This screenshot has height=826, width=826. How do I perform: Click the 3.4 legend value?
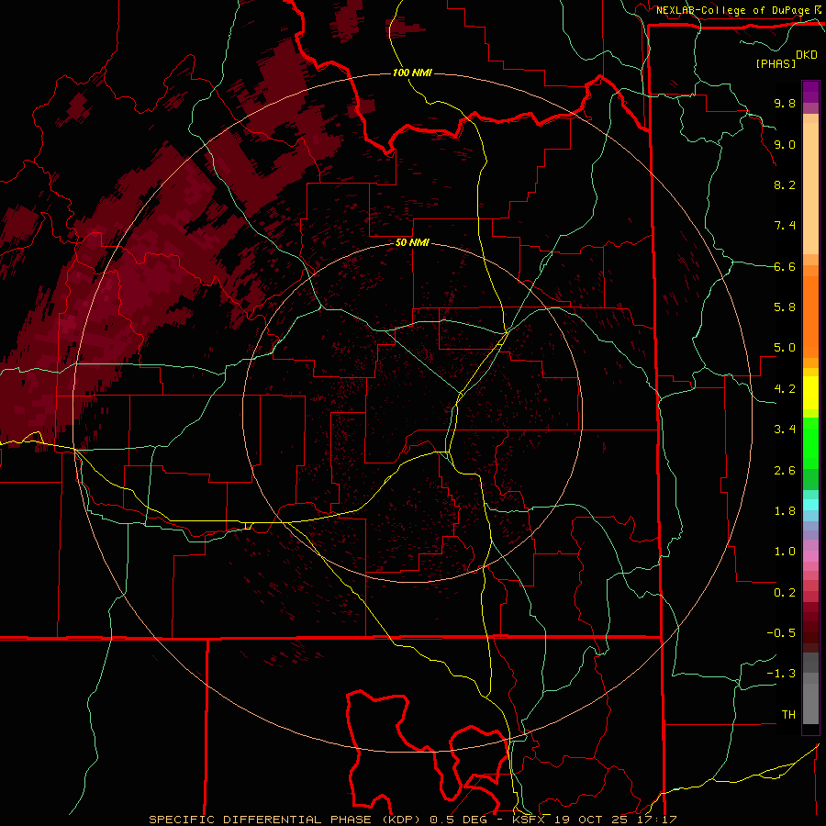(x=785, y=430)
